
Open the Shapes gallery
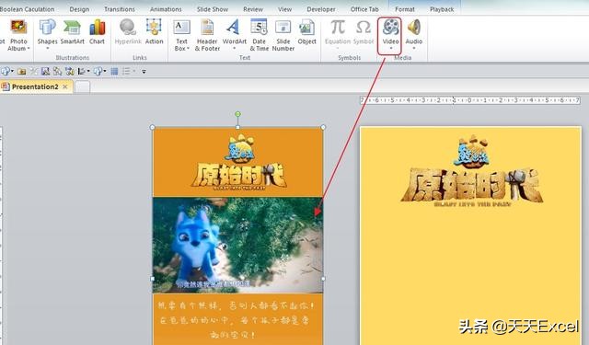coord(47,35)
